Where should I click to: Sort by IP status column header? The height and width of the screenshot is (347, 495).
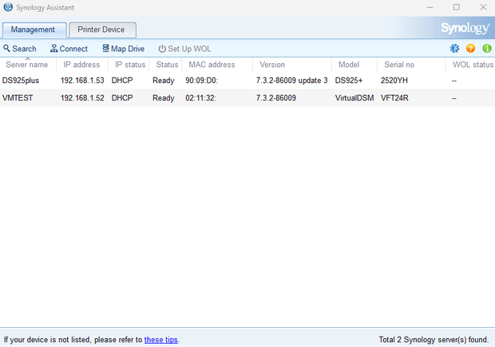[x=130, y=65]
